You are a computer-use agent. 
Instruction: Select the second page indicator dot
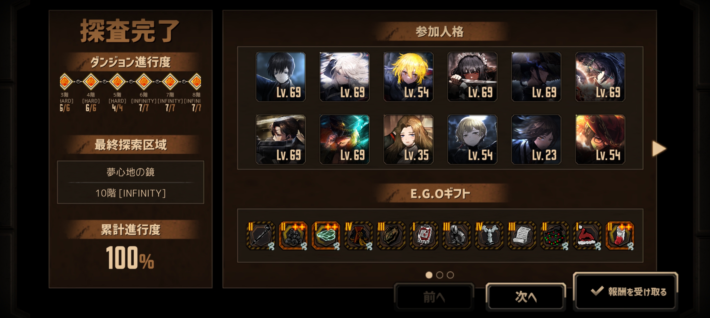439,275
